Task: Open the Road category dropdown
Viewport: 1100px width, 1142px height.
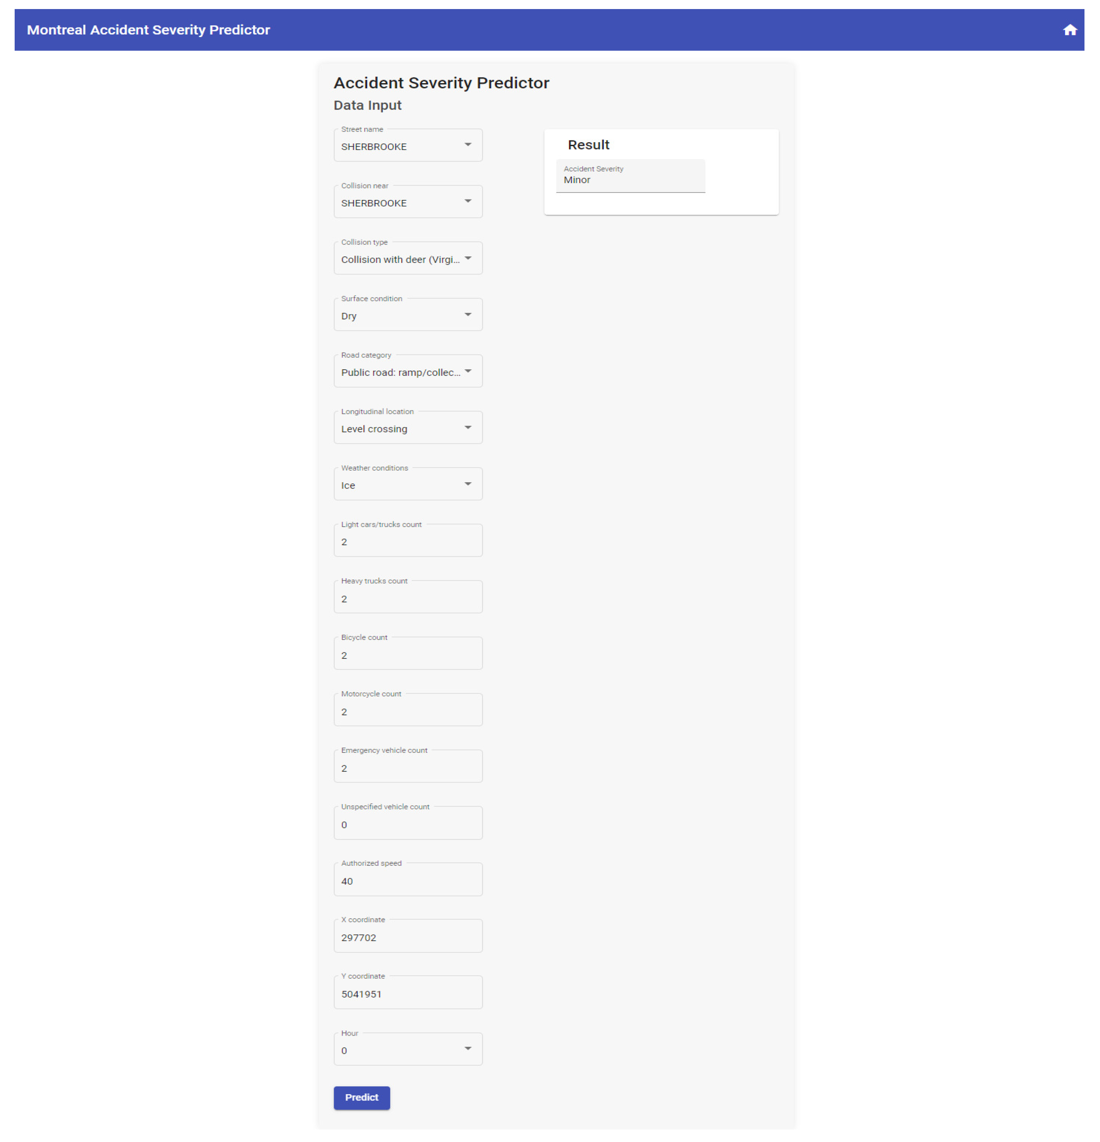Action: (408, 372)
